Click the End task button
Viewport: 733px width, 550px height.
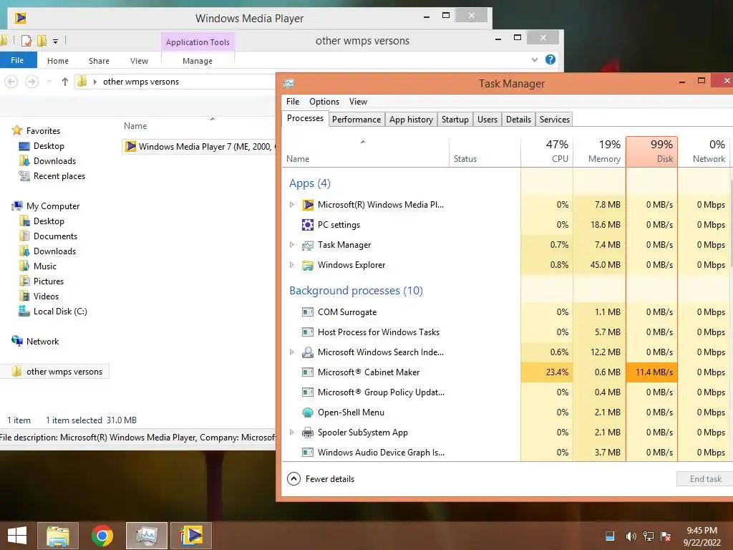tap(705, 479)
